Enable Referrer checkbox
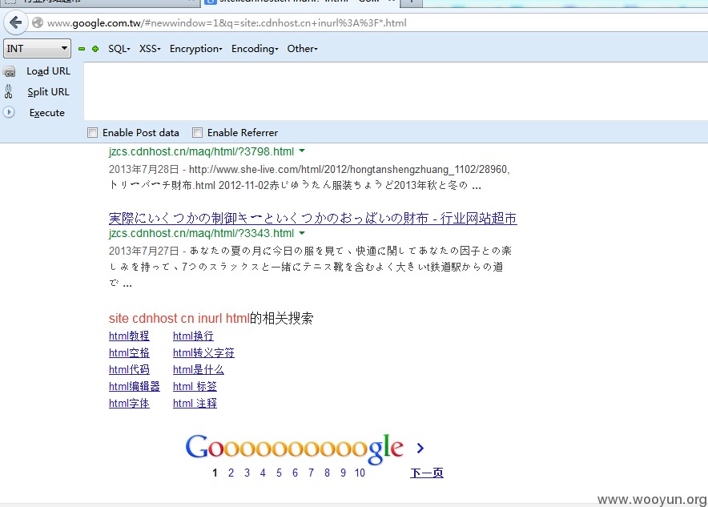This screenshot has width=708, height=507. [x=197, y=132]
